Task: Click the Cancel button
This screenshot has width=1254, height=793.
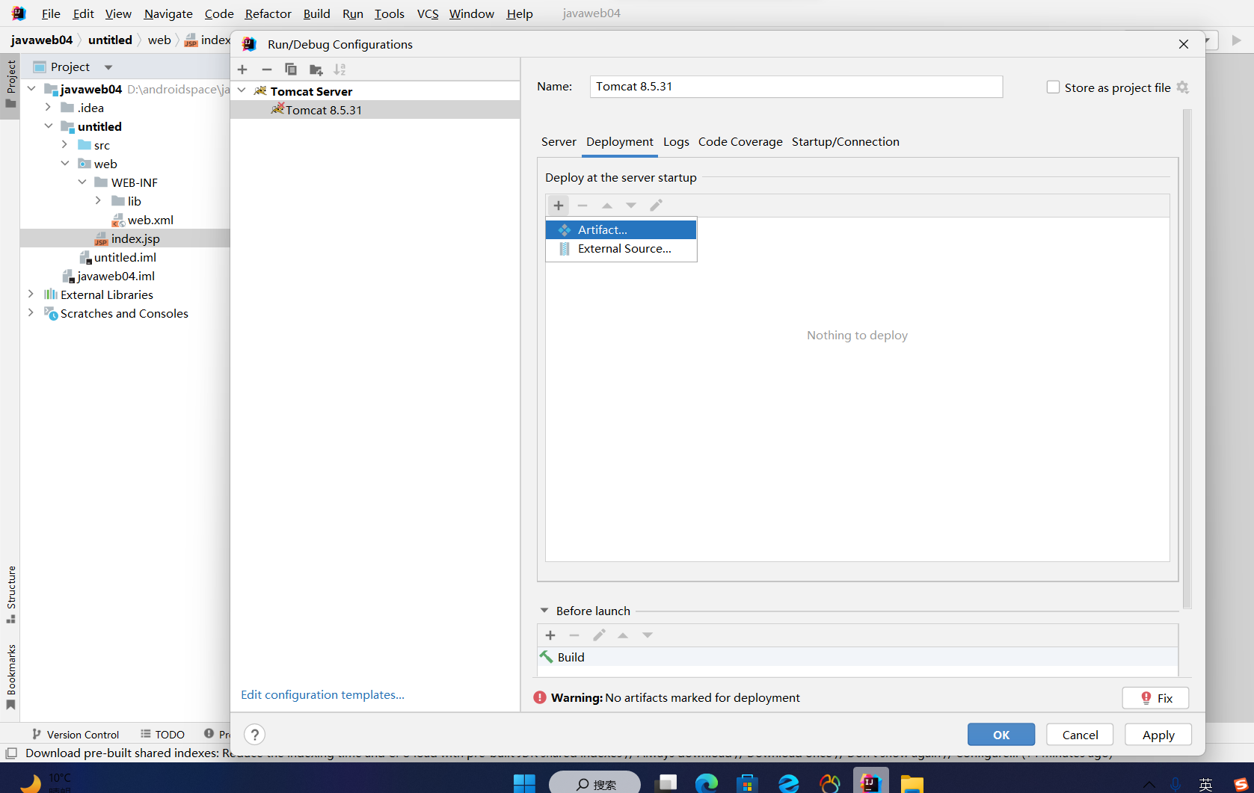Action: pos(1080,735)
